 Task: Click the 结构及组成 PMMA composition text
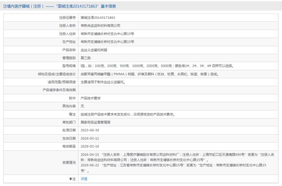[x=150, y=74]
